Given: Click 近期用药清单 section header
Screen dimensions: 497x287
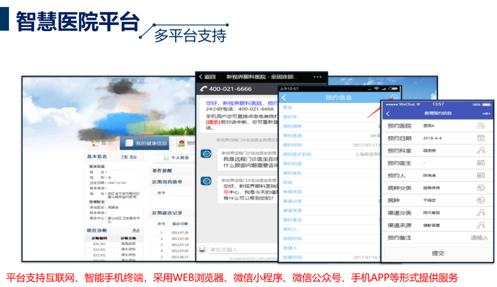Looking at the screenshot, I should [x=167, y=182].
